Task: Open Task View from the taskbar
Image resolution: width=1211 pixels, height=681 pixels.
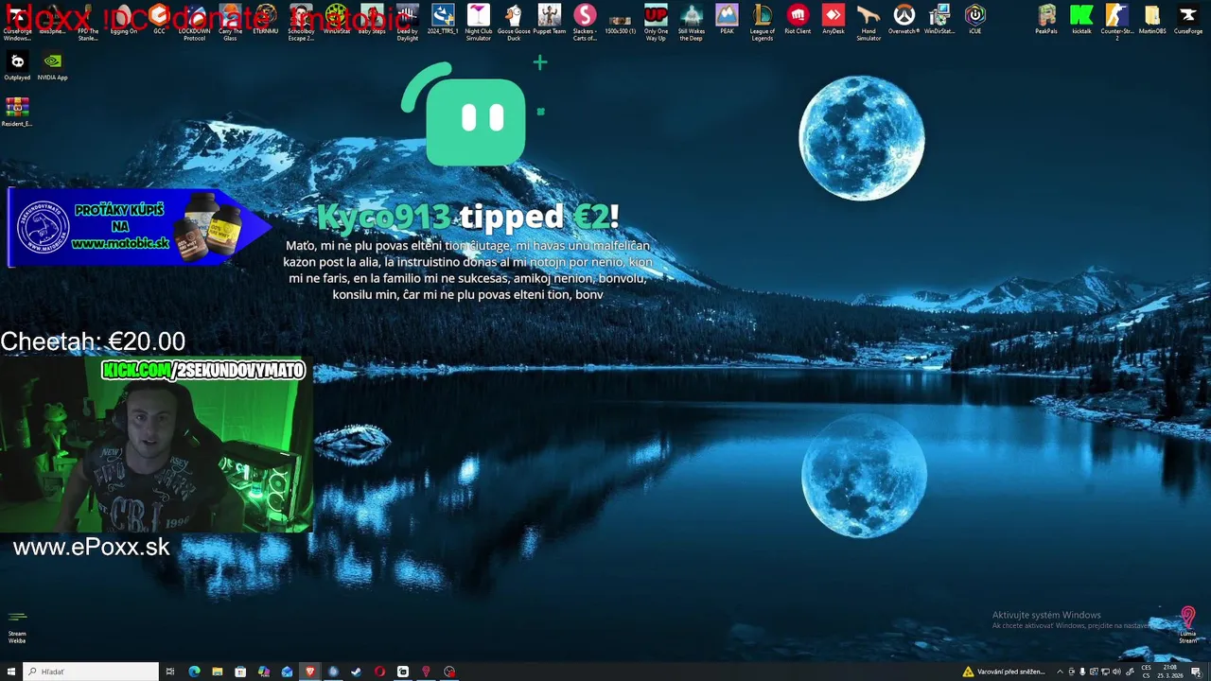Action: pos(170,672)
